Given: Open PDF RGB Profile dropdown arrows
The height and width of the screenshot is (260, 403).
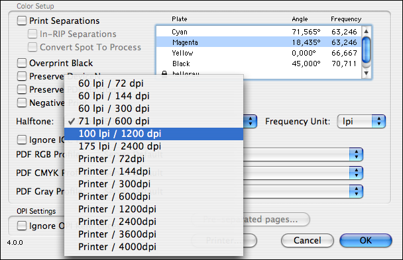Looking at the screenshot, I should click(x=356, y=154).
